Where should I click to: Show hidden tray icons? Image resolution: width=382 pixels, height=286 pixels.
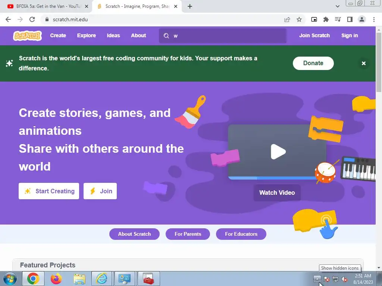coord(317,279)
